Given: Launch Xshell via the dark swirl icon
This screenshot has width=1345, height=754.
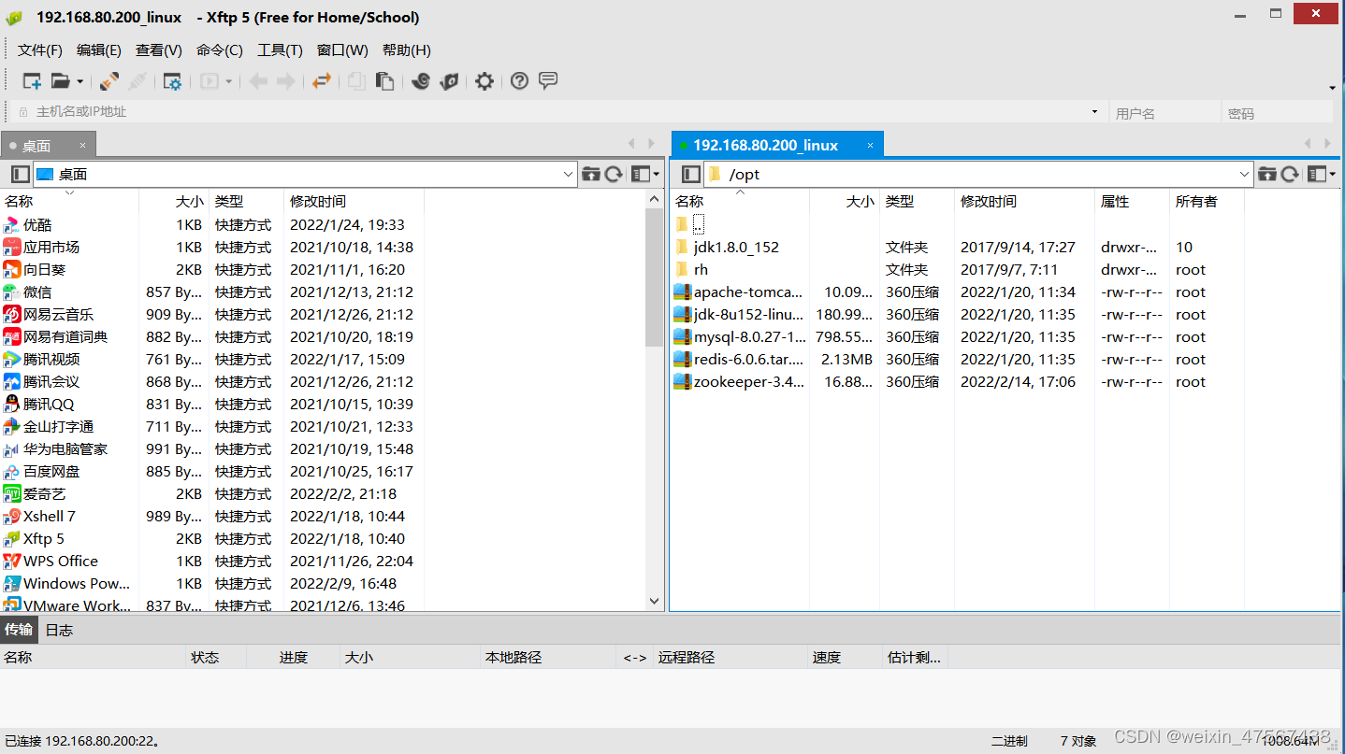Looking at the screenshot, I should [x=420, y=81].
